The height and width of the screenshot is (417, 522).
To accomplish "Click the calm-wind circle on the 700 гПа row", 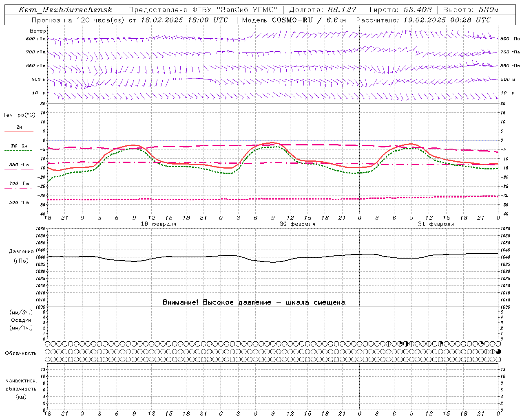I will pyautogui.click(x=417, y=52).
